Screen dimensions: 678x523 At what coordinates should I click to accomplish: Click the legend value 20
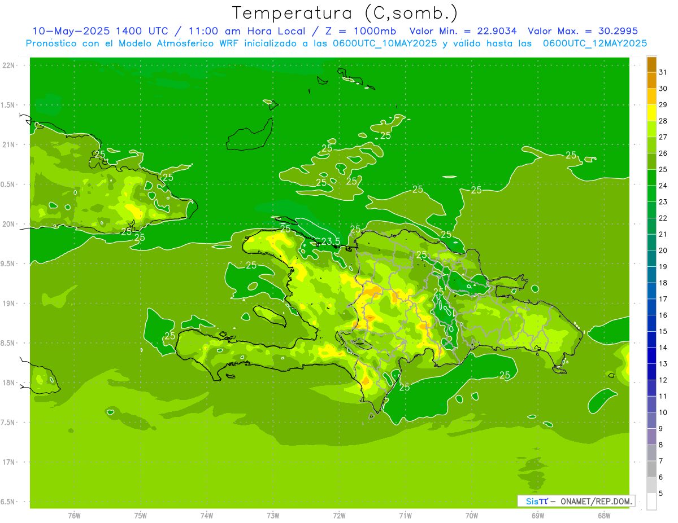(663, 250)
